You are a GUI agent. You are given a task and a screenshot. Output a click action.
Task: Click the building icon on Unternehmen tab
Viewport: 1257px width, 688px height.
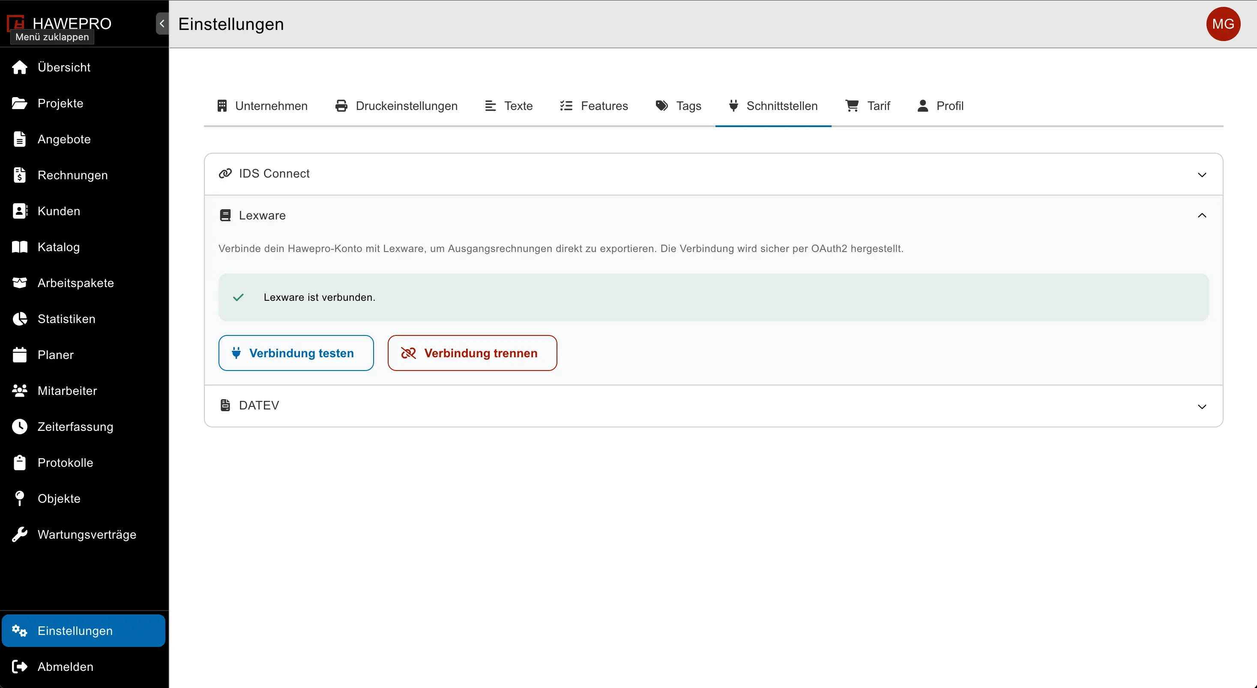pos(222,106)
